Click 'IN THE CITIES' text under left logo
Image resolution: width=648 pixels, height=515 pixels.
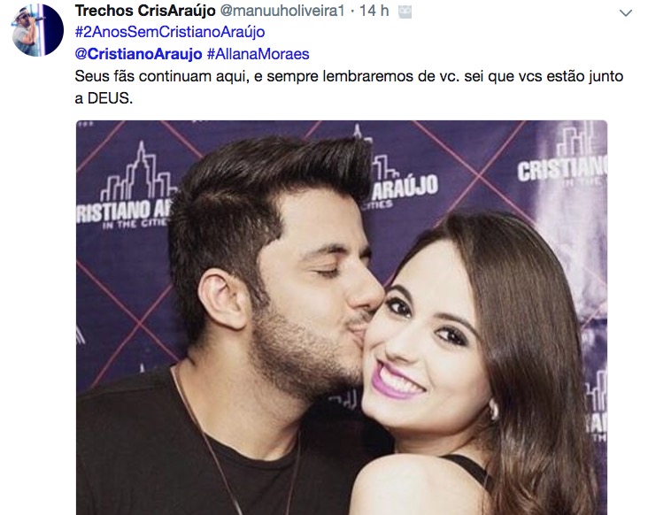[x=135, y=223]
